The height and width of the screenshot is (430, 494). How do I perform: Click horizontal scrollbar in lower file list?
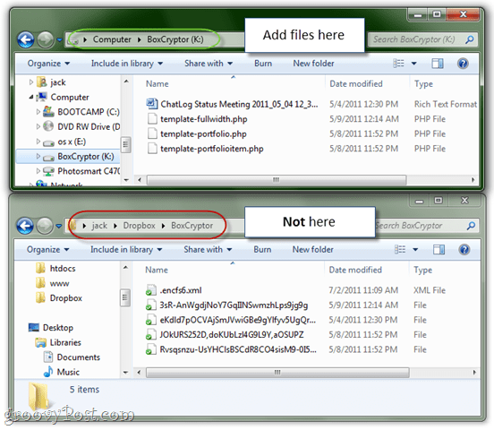pos(277,373)
